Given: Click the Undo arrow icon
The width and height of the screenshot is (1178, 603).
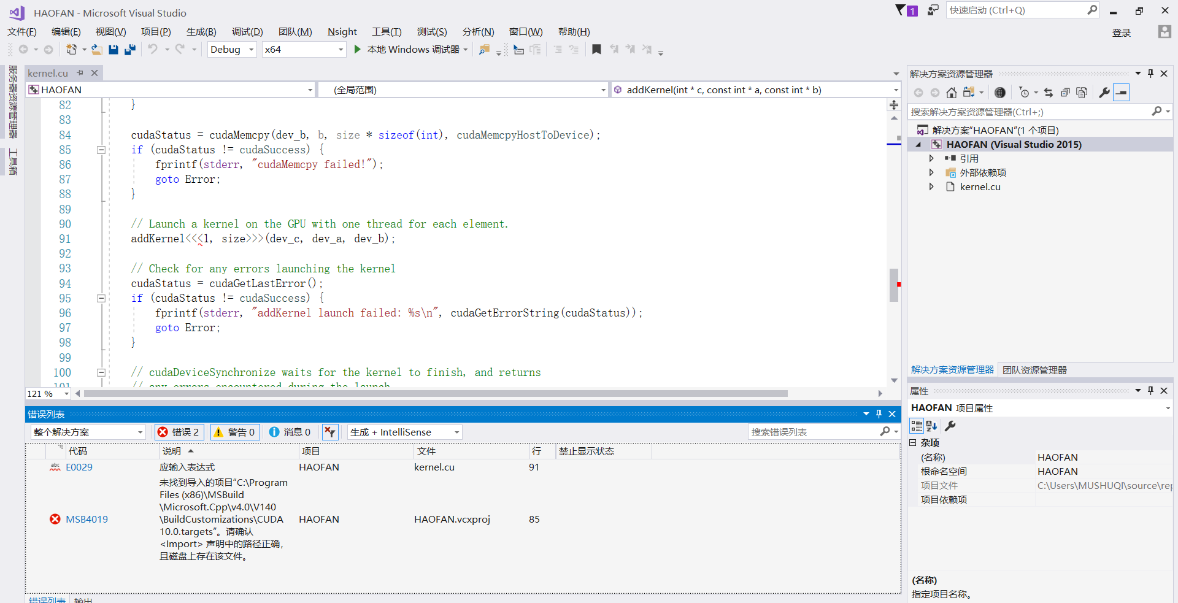Looking at the screenshot, I should [x=153, y=49].
